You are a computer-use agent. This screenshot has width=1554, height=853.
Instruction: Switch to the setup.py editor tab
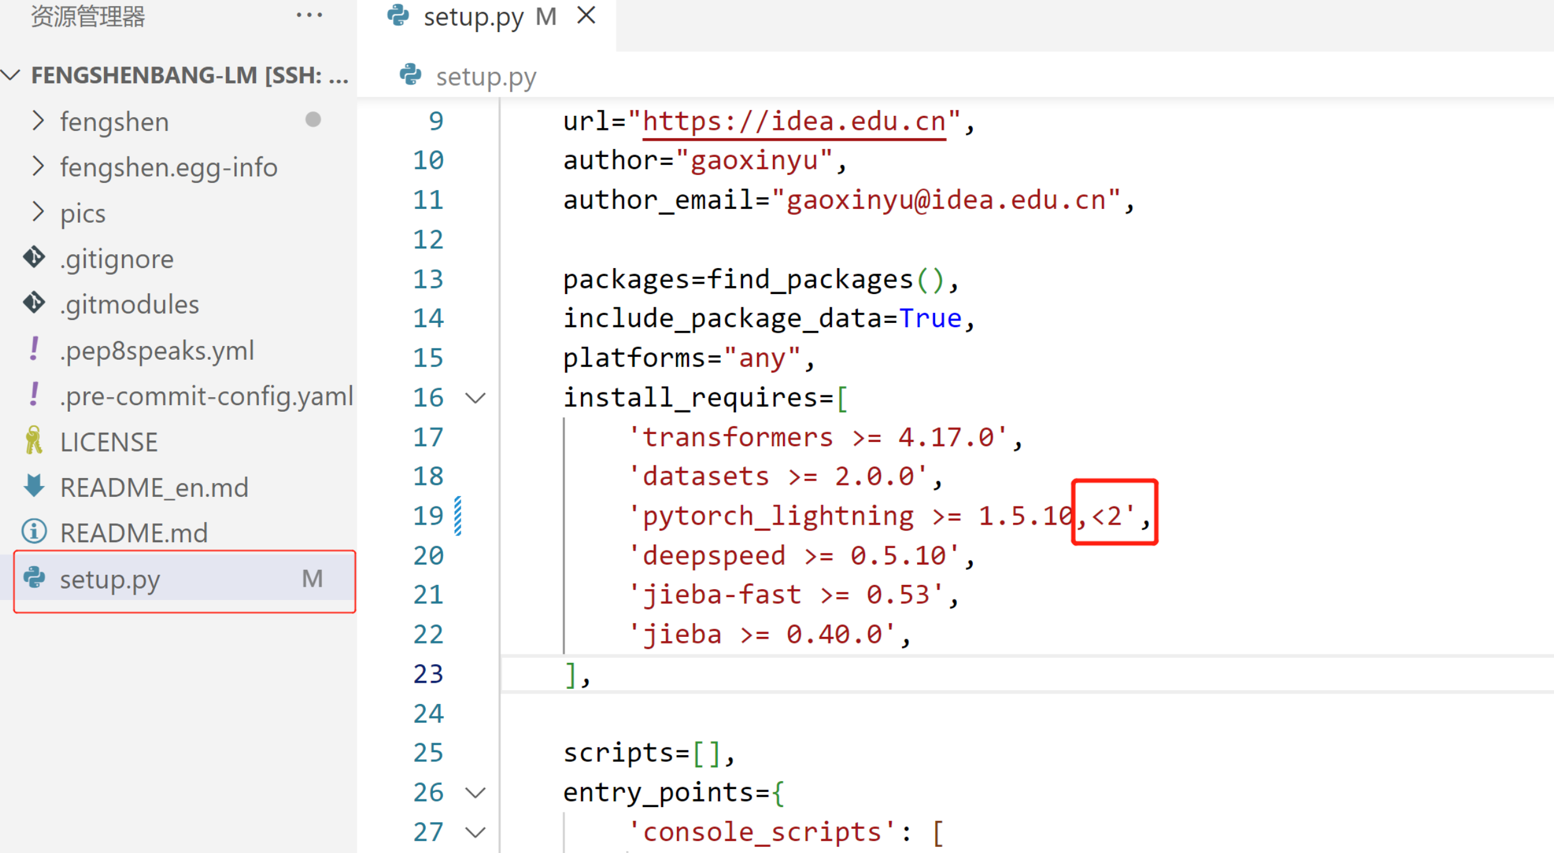[x=473, y=17]
